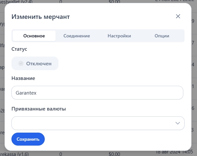
Task: Toggle the Отключен status switch
Action: point(35,63)
